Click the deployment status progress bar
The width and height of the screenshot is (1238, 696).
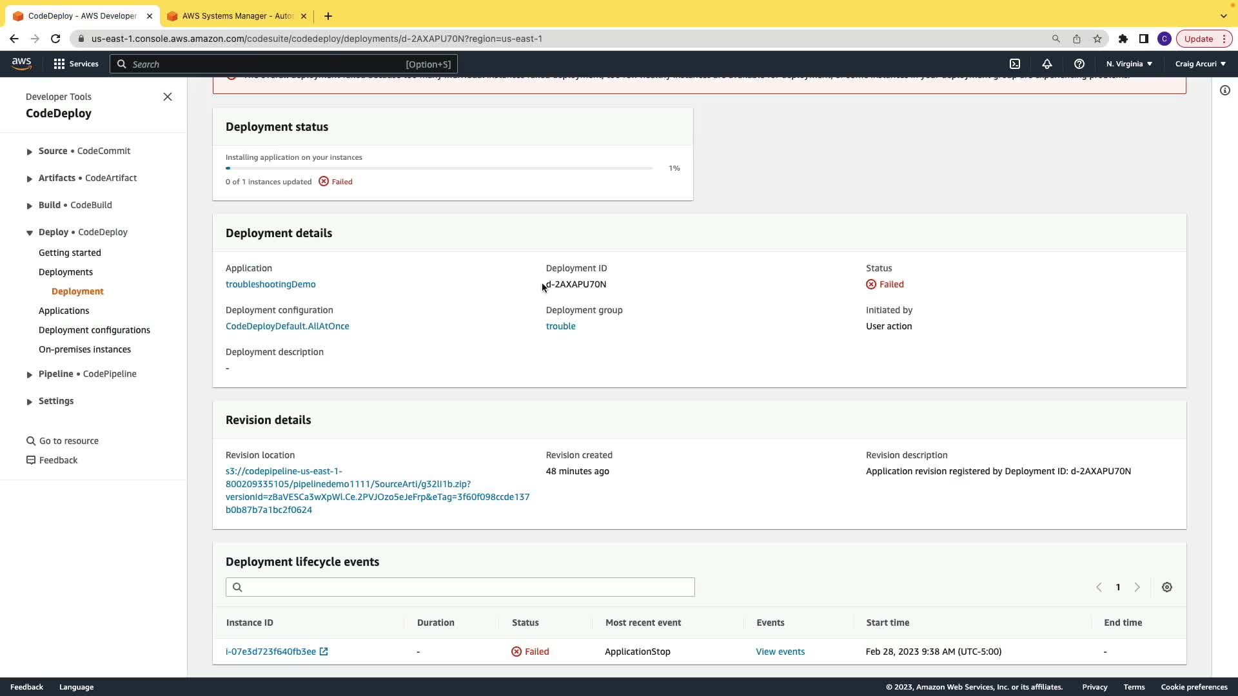click(x=439, y=168)
